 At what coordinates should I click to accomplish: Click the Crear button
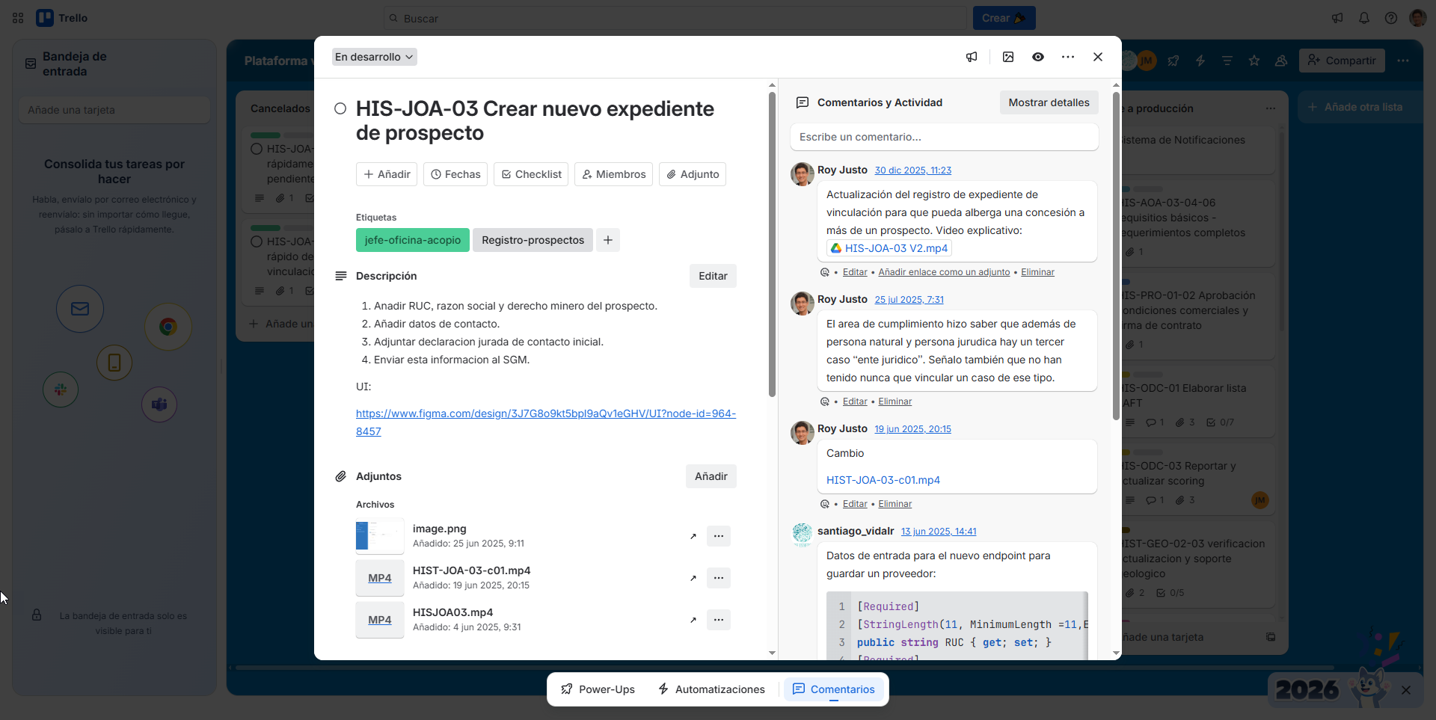pos(1004,18)
